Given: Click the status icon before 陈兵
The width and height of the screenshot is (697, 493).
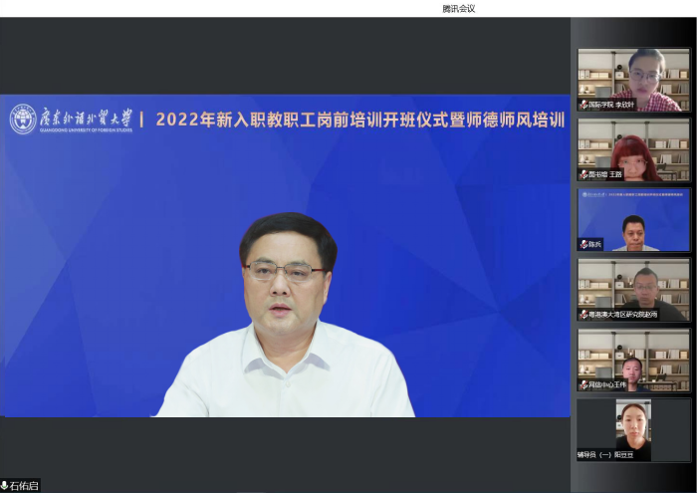Looking at the screenshot, I should (x=583, y=244).
